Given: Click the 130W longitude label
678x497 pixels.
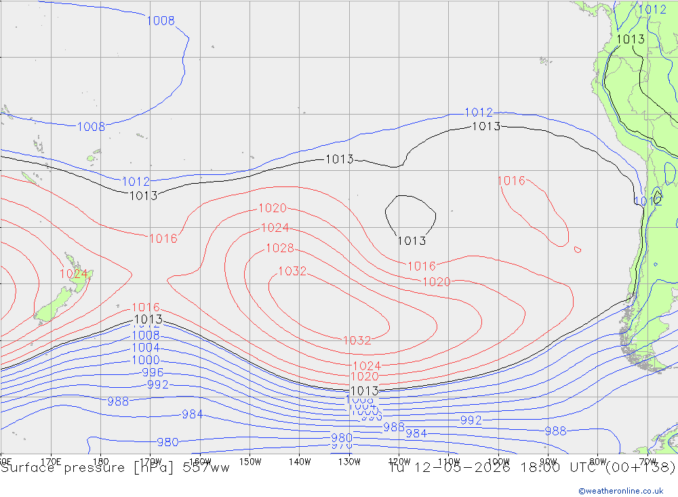Looking at the screenshot, I should 349,462.
